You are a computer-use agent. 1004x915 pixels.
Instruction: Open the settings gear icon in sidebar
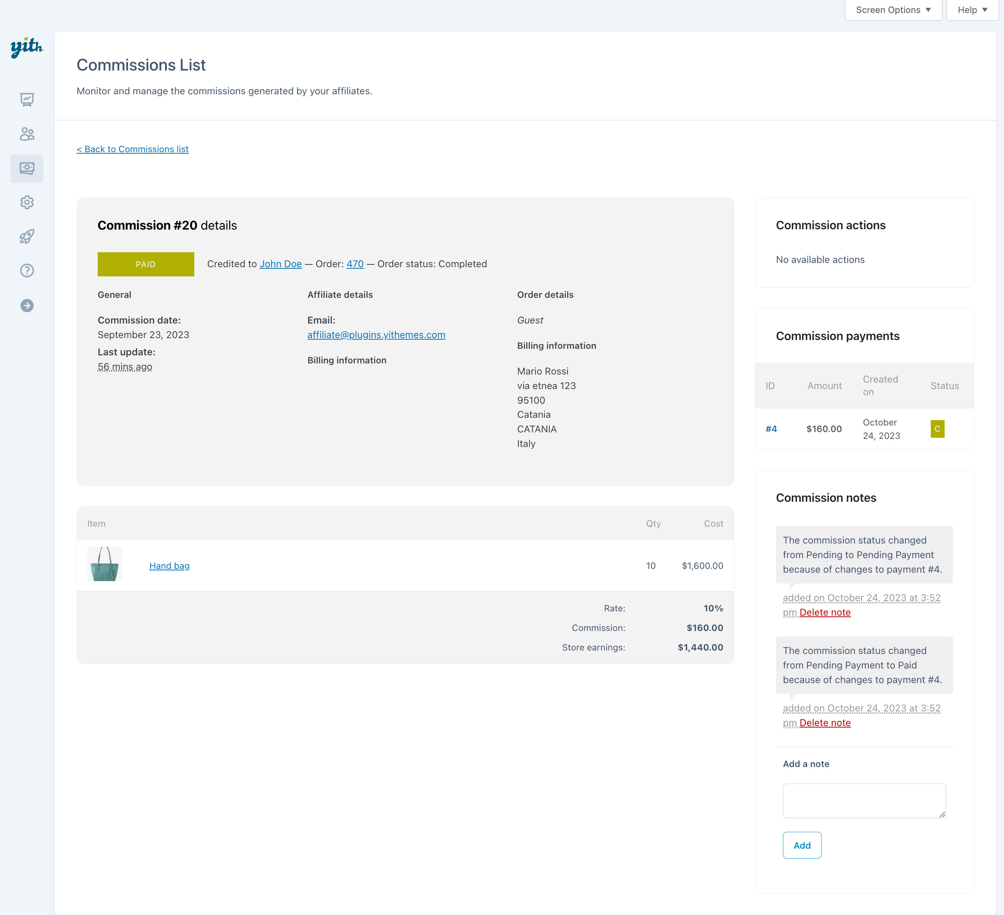[27, 202]
